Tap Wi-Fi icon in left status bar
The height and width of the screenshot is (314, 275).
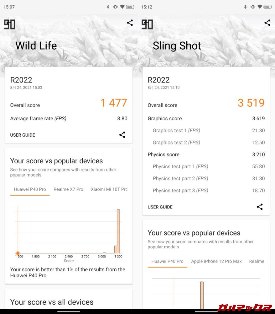point(122,7)
